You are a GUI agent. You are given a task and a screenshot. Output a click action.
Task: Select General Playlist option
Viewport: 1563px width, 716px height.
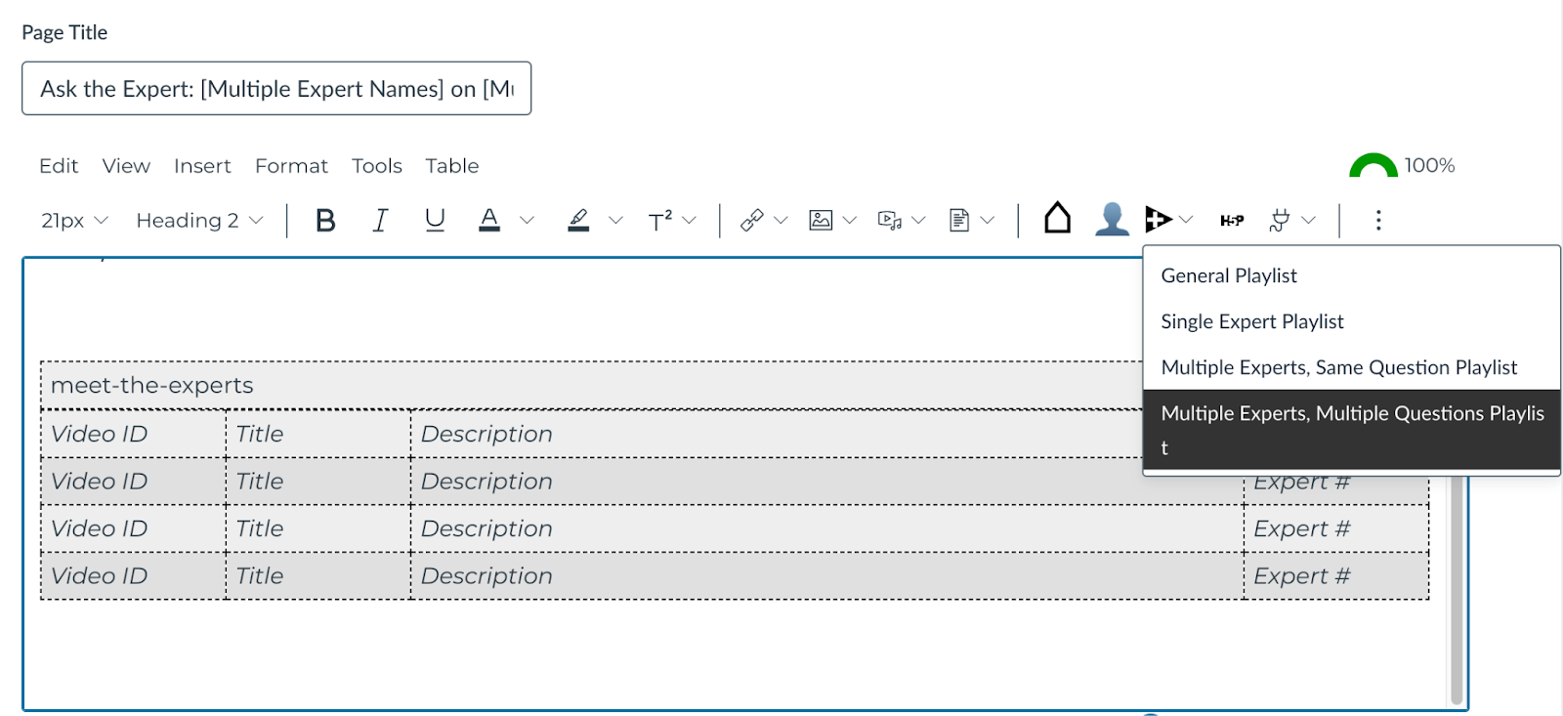[1351, 275]
